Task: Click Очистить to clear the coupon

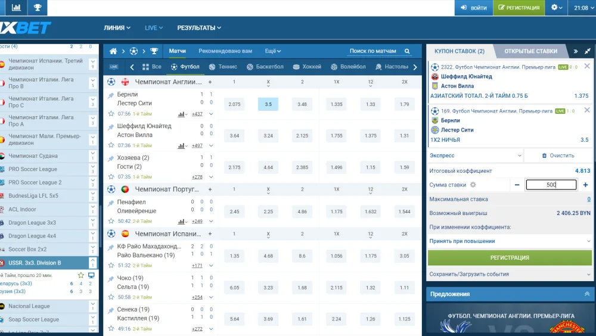Action: (x=558, y=155)
